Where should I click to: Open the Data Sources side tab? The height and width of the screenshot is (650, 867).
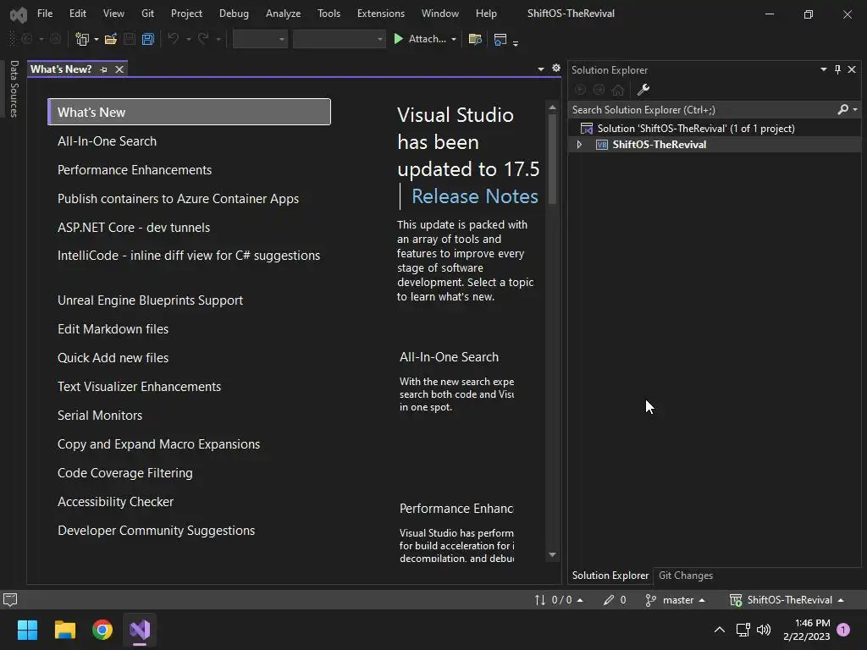click(x=14, y=88)
